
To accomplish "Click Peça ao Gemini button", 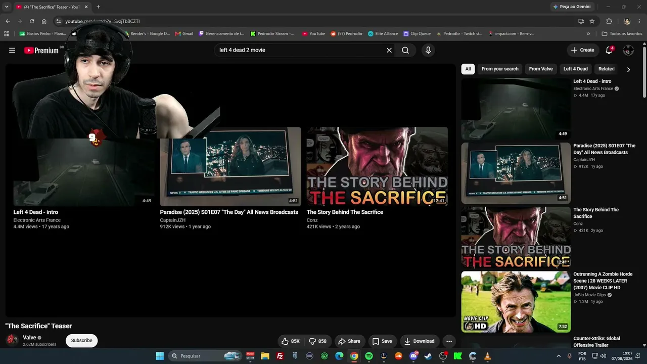I will click(x=572, y=7).
